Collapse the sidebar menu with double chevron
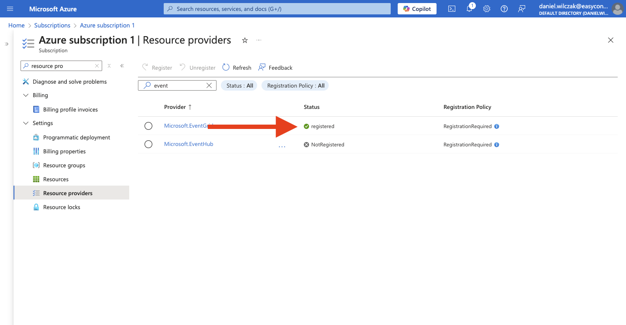Screen dimensions: 626x325 122,66
